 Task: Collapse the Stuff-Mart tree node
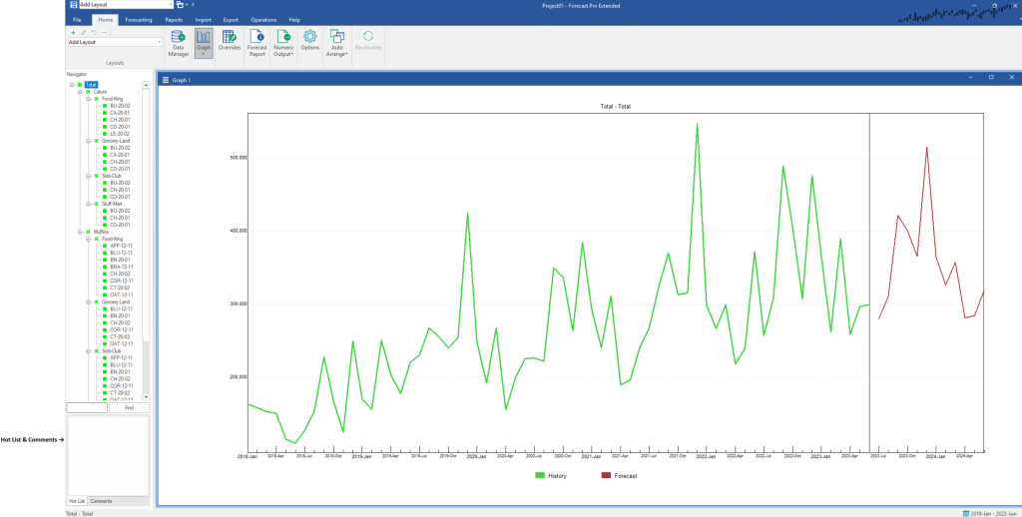(x=89, y=204)
